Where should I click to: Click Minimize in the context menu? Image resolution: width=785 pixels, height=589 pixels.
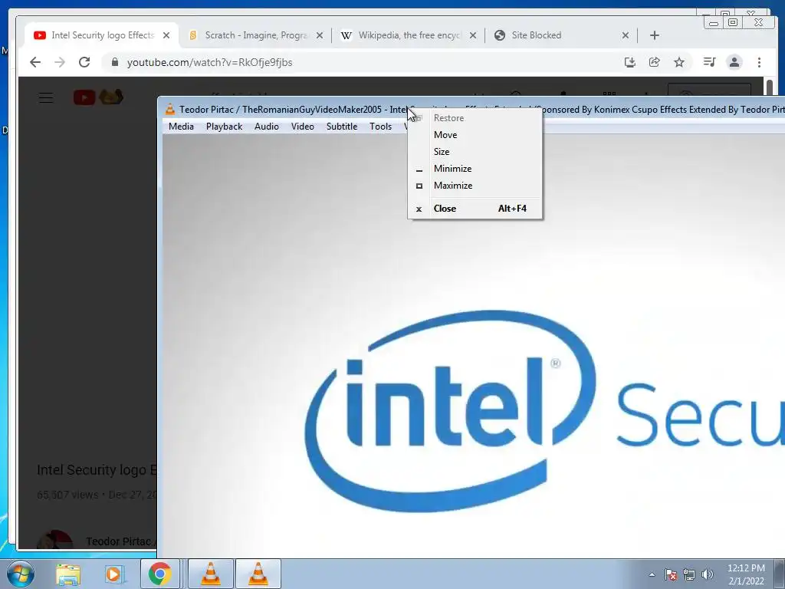[475, 169]
